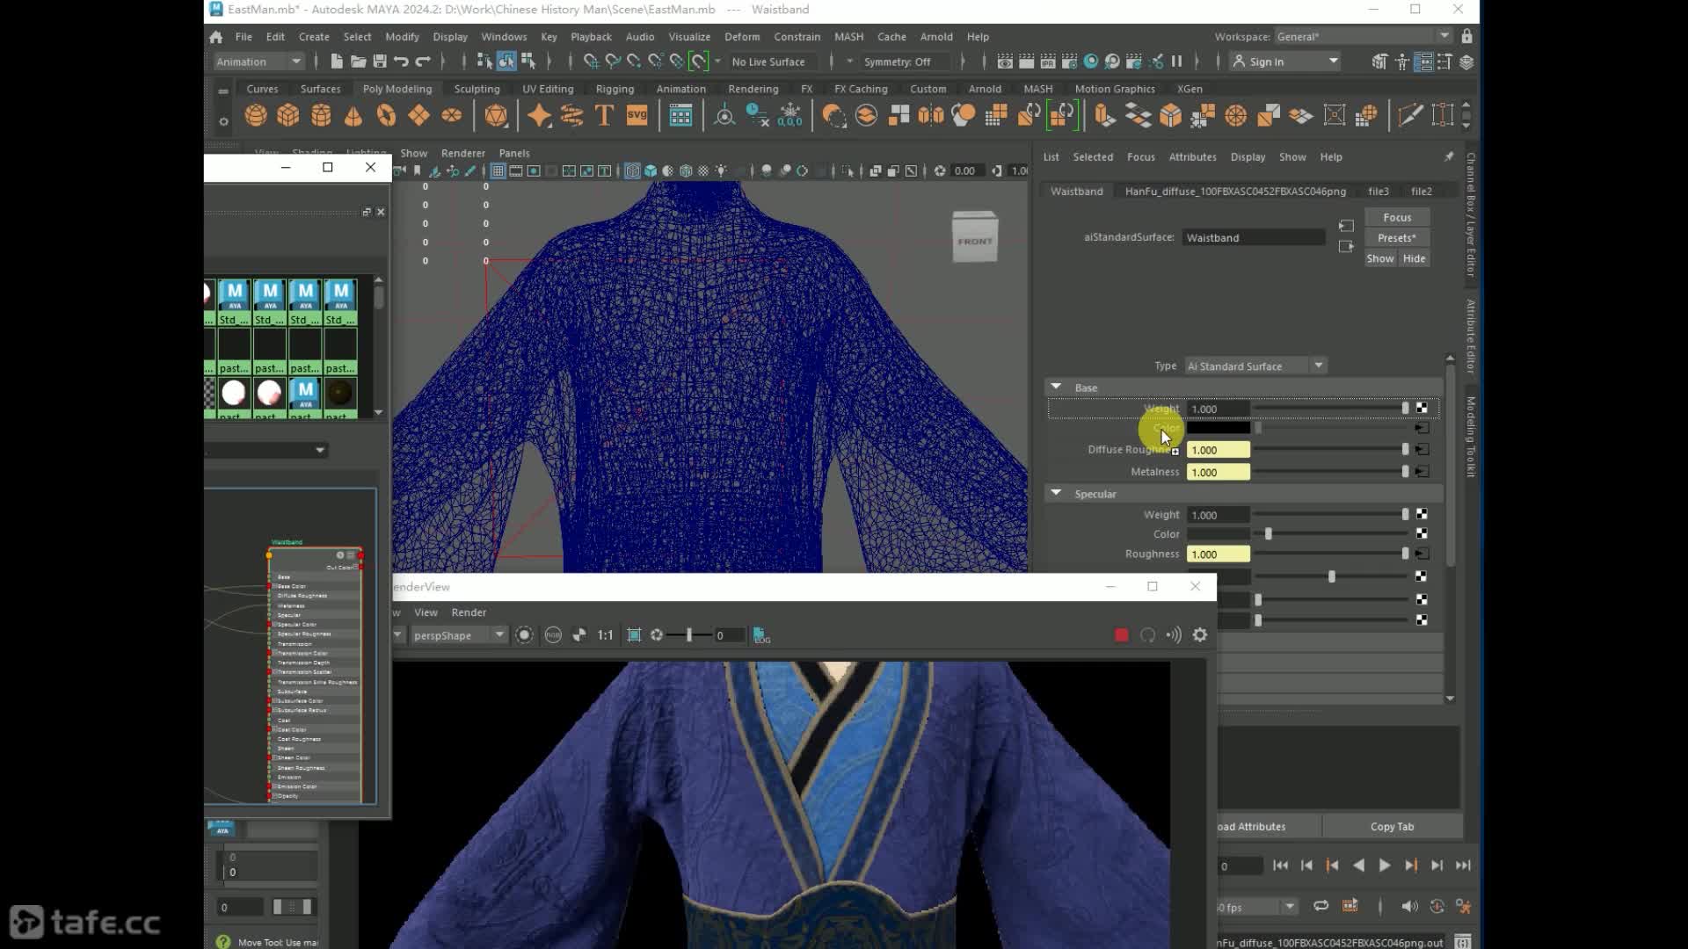Open the Sign In dropdown
Screen dimensions: 1688x949
1285,62
